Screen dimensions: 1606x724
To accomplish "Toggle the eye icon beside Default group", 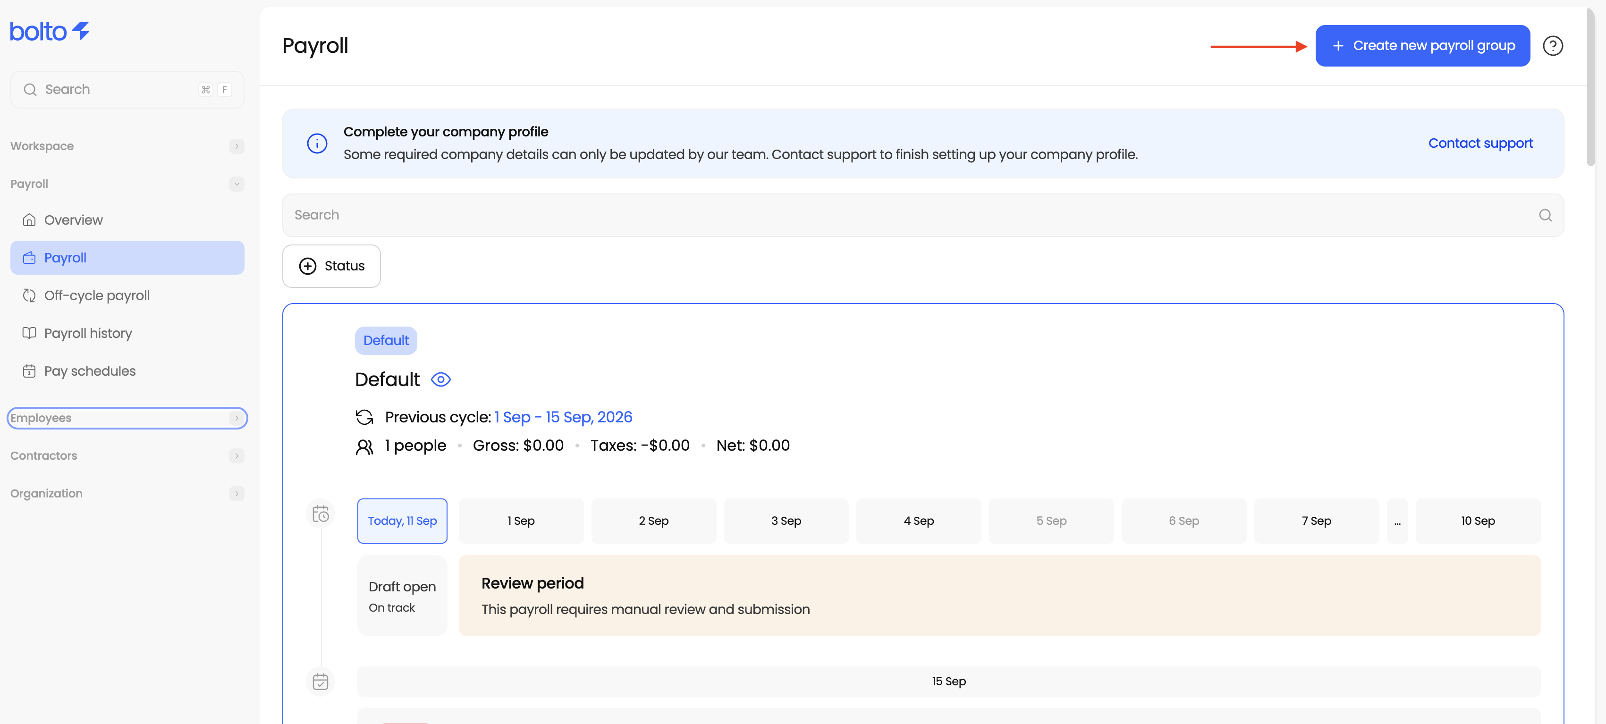I will [x=441, y=379].
